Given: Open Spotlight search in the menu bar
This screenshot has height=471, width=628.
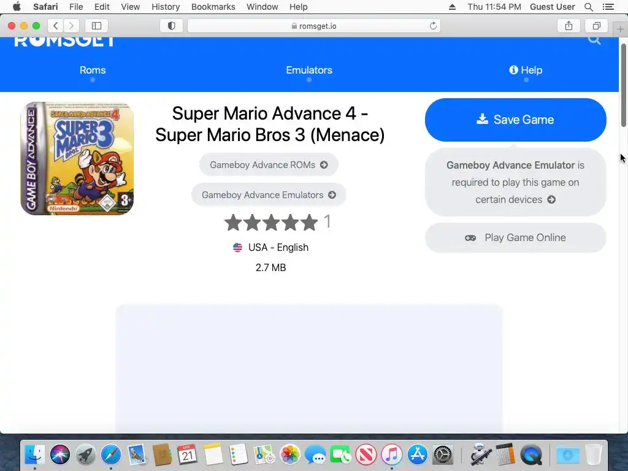Looking at the screenshot, I should (588, 7).
